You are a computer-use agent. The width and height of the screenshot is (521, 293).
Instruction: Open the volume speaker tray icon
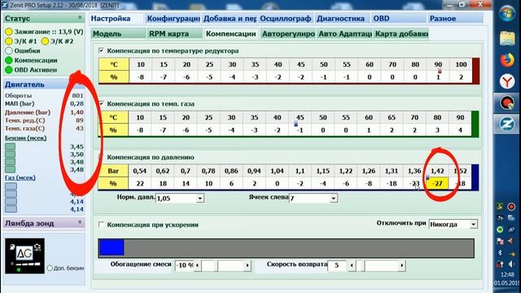coord(511,265)
